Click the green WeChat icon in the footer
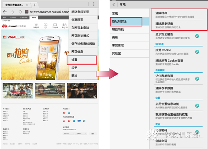This screenshot has width=208, height=149. (x=84, y=121)
